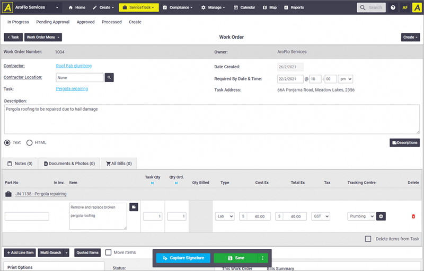This screenshot has height=271, width=424.
Task: Click the Descriptions button
Action: point(404,143)
